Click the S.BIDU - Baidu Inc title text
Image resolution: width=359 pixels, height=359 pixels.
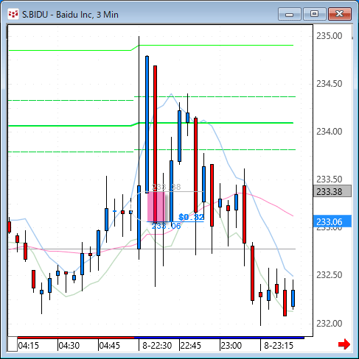click(70, 15)
